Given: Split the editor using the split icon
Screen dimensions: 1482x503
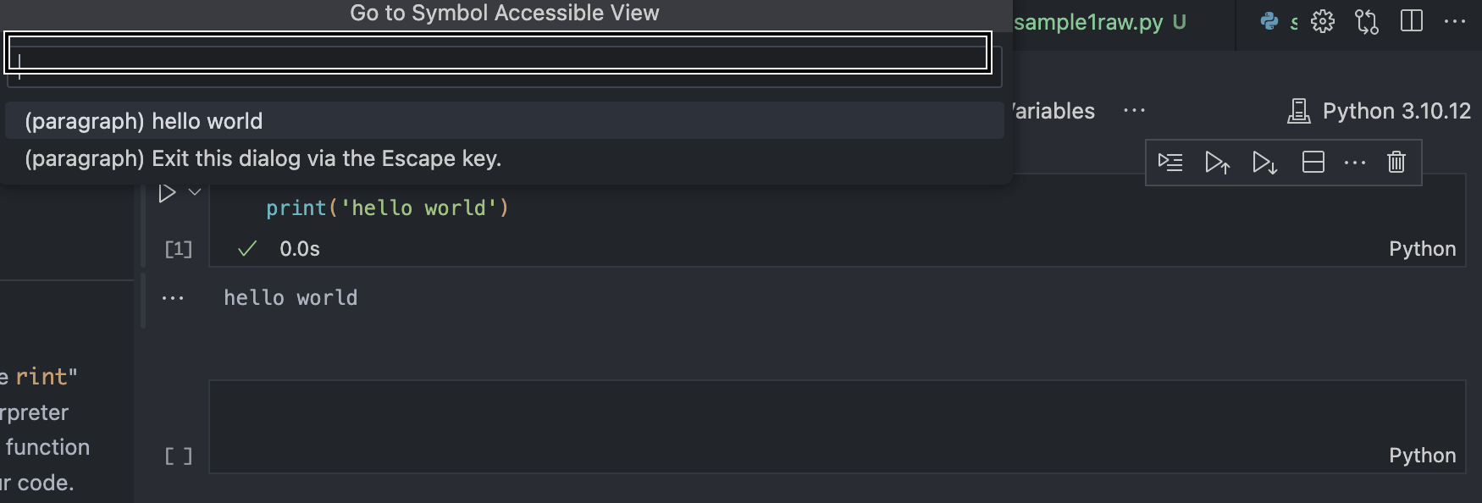Looking at the screenshot, I should point(1412,21).
